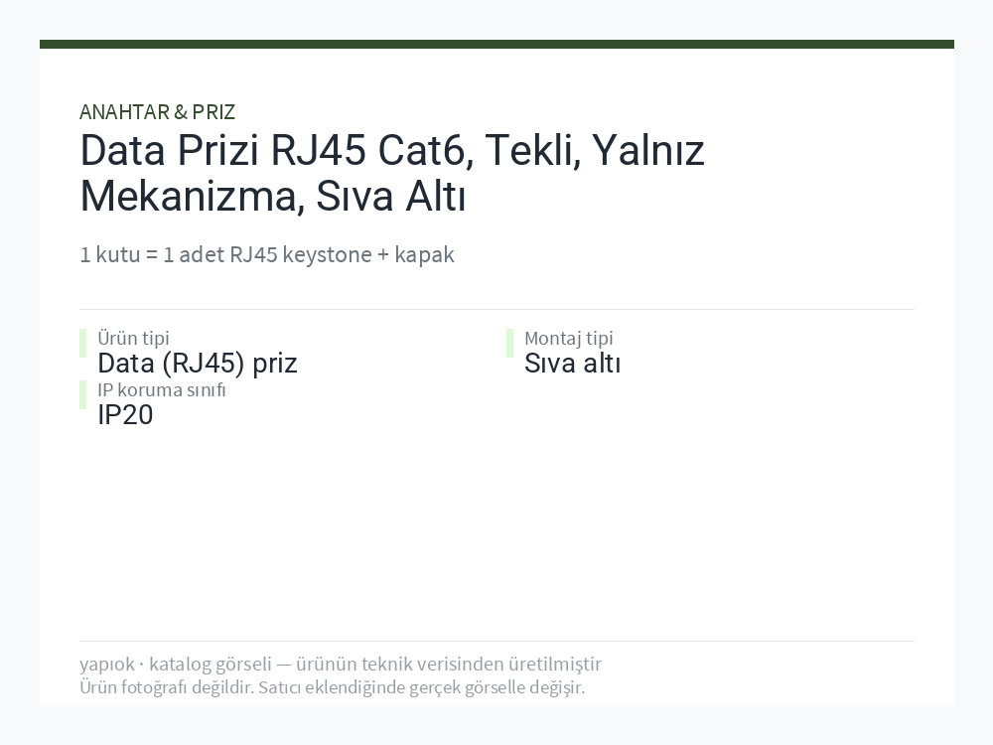
Task: Click the green marker beside Ürün tipi
Action: (83, 344)
